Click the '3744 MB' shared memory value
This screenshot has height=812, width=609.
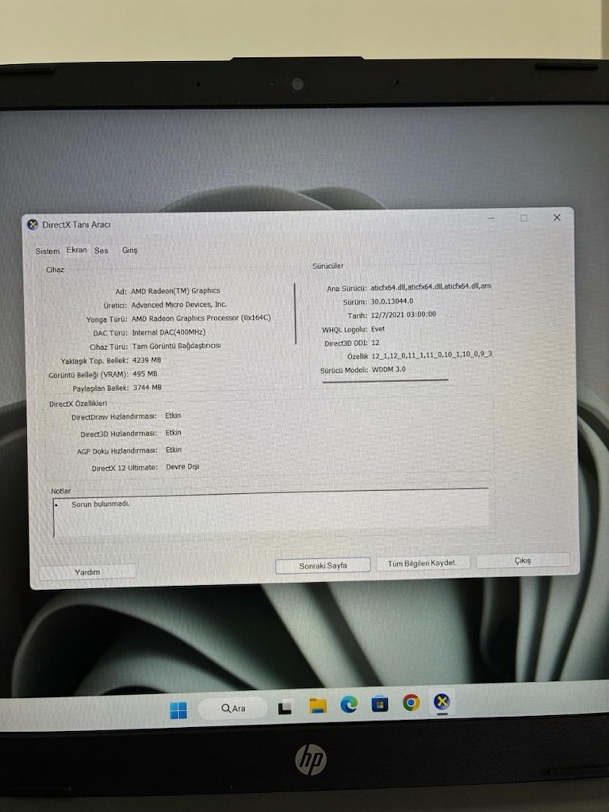(147, 387)
